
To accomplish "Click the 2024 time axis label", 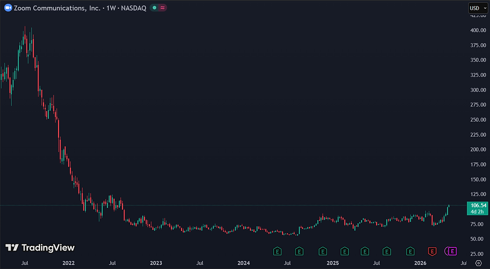I will (243, 263).
